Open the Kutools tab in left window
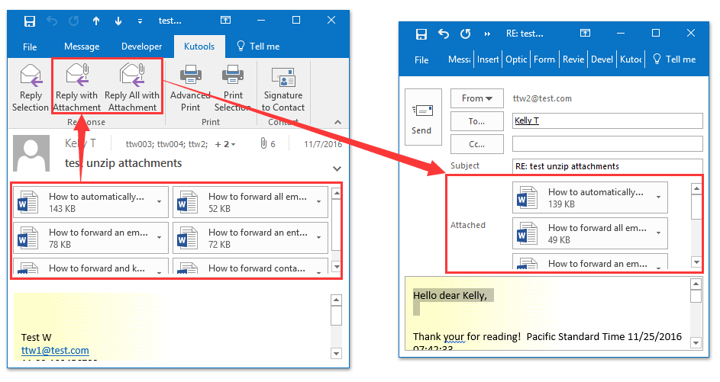 click(199, 47)
